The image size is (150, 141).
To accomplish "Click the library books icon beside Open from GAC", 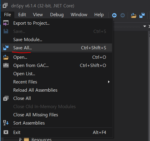I will (x=6, y=65).
